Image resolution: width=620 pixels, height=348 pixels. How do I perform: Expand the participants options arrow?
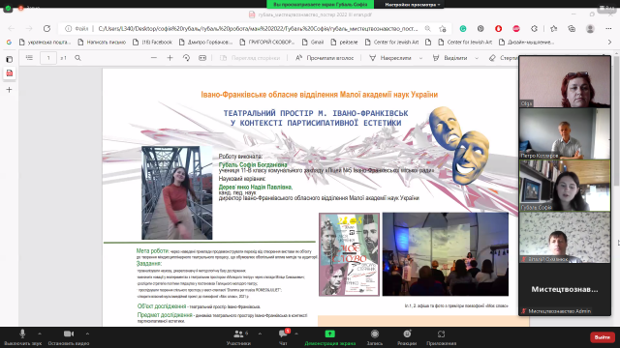(260, 333)
